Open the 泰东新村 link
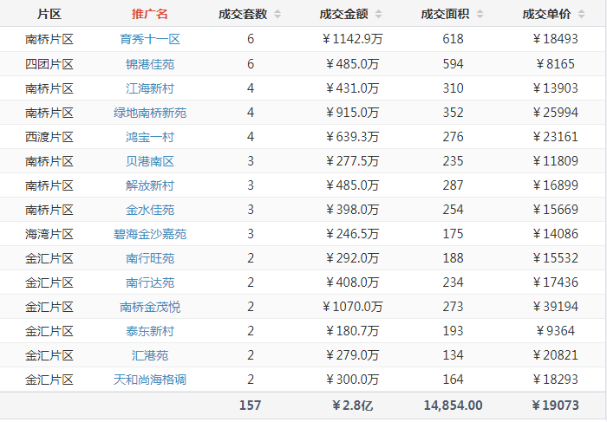 click(150, 331)
